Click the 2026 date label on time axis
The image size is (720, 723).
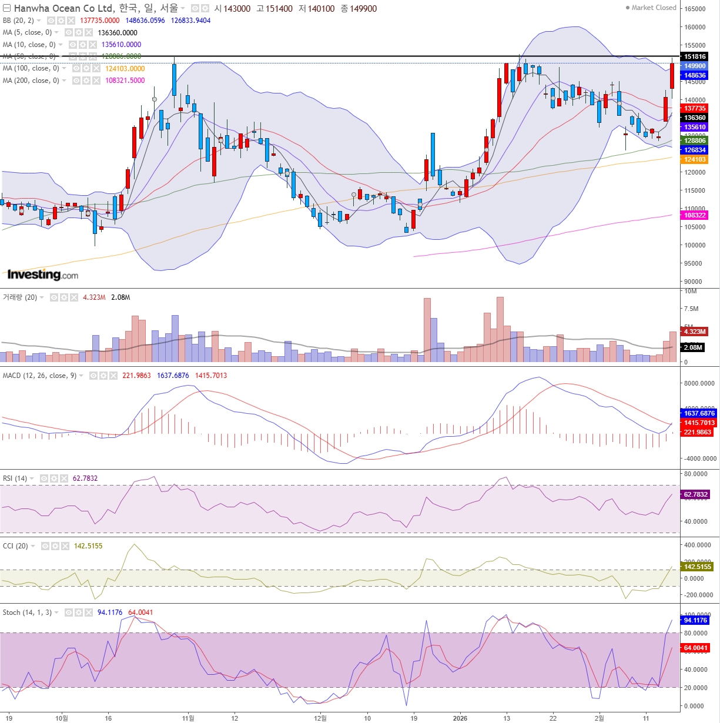coord(460,718)
